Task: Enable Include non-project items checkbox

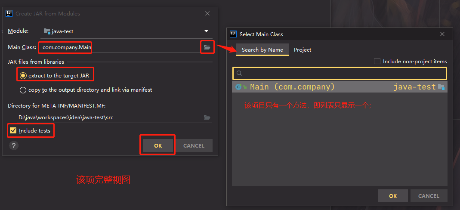Action: click(377, 61)
